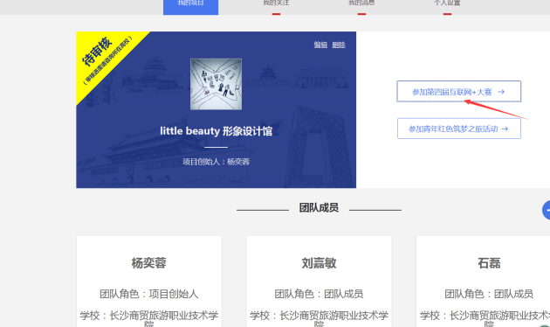Image resolution: width=550 pixels, height=327 pixels.
Task: Open the project logo thumbnail
Action: 217,84
